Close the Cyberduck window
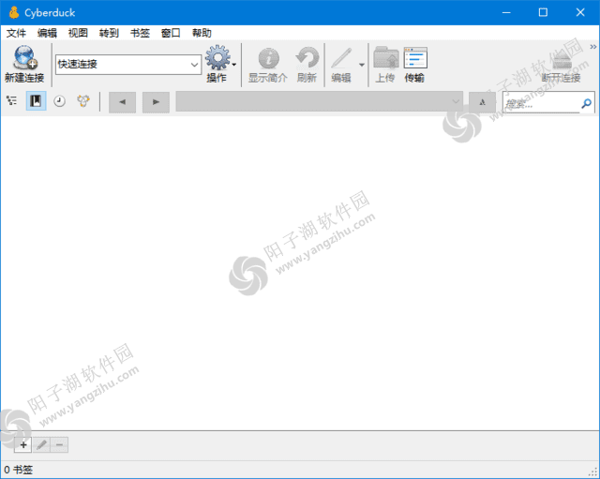 point(580,12)
